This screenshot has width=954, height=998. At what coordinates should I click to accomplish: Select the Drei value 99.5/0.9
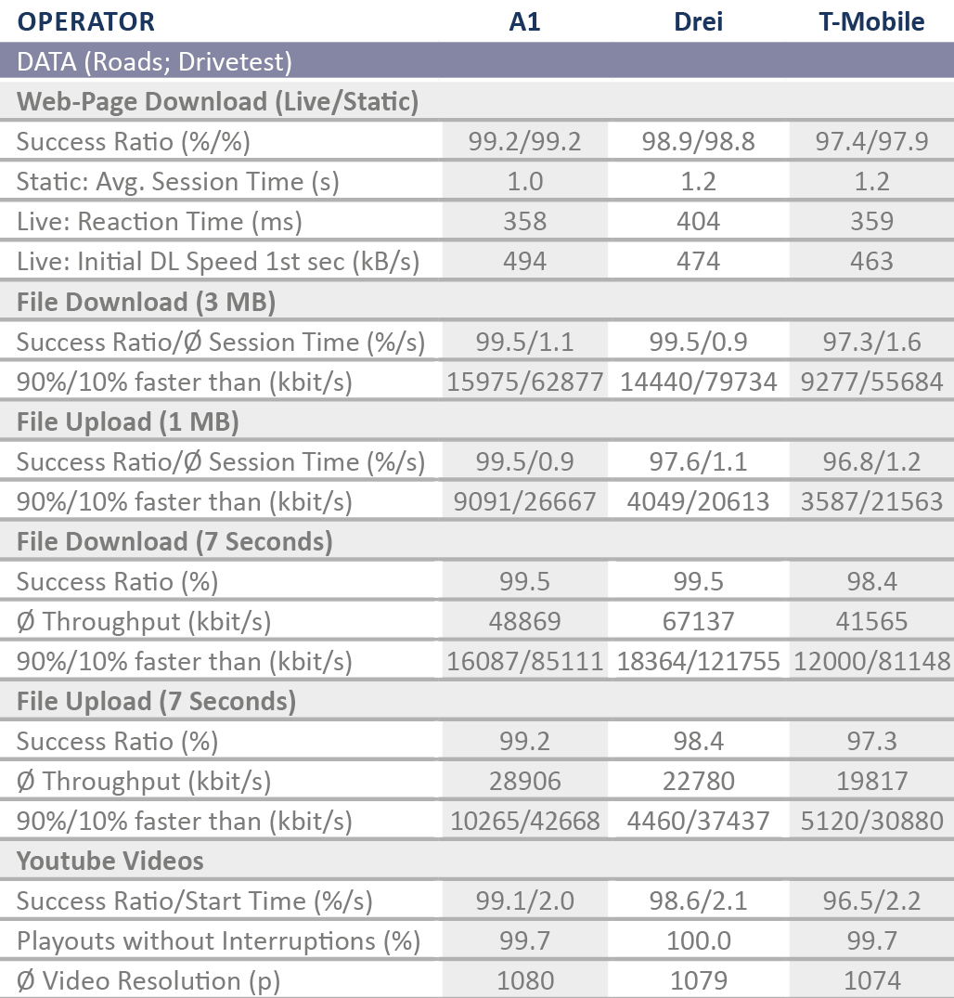[698, 343]
